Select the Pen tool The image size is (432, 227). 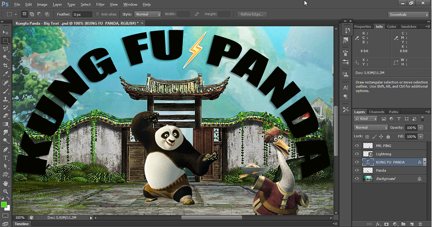[x=5, y=149]
